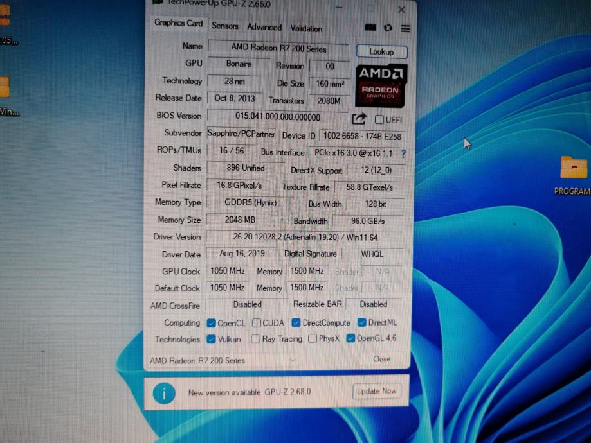Viewport: 591px width, 443px height.
Task: Click the Resizable BAR value Disabled
Action: pos(373,304)
